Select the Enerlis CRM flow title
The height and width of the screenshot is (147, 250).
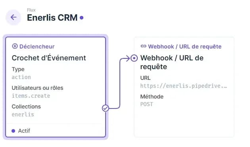click(52, 17)
